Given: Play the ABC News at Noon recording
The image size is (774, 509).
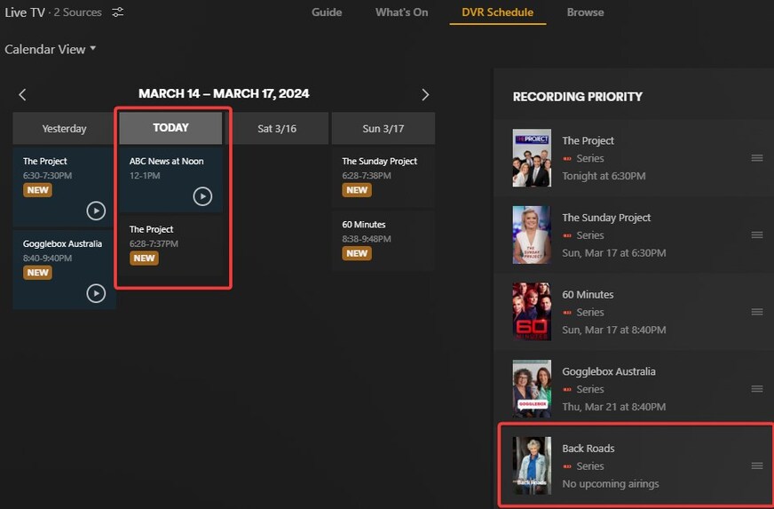Looking at the screenshot, I should [202, 196].
